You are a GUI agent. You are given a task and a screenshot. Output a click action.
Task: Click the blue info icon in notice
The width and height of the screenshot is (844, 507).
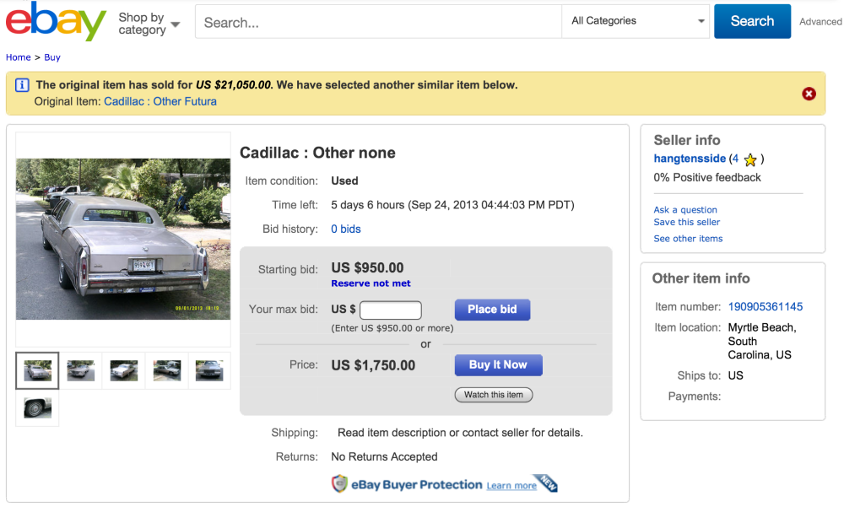(22, 85)
